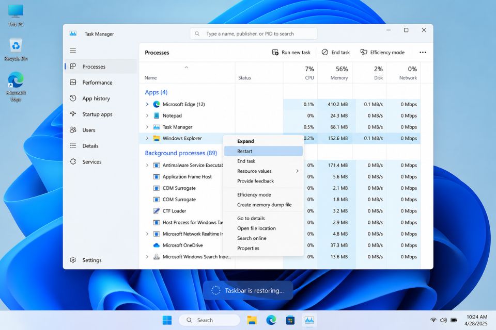Click the CTF Loader icon

point(156,210)
